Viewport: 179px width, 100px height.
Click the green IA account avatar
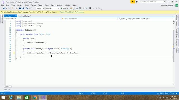pyautogui.click(x=177, y=5)
